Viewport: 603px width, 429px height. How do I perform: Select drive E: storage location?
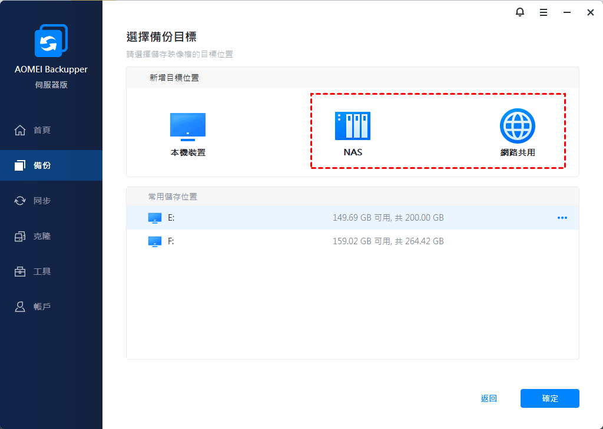click(353, 218)
